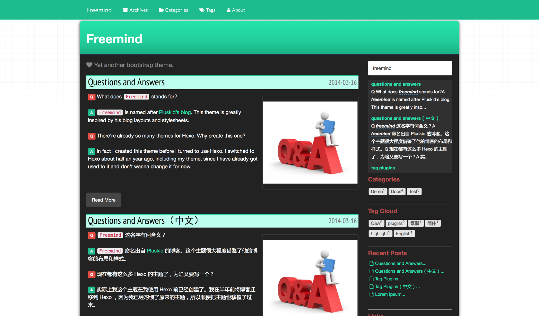Viewport: 539px width, 316px height.
Task: Open 'tag plugins' search result
Action: (x=383, y=168)
